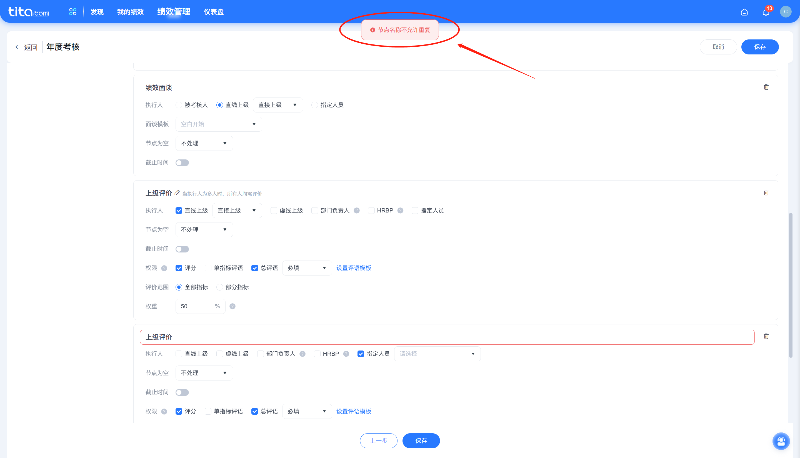Select 全部指标 evaluation range

(x=179, y=287)
